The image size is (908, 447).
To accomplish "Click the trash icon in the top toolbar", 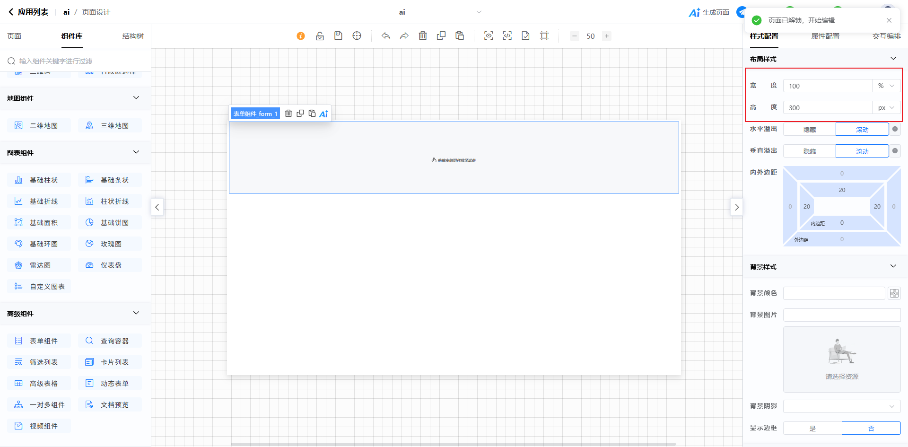I will 423,36.
